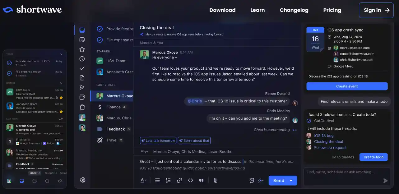Unstar the Annabeth Grant thread in mobile panel
This screenshot has height=194, width=399.
[61, 112]
